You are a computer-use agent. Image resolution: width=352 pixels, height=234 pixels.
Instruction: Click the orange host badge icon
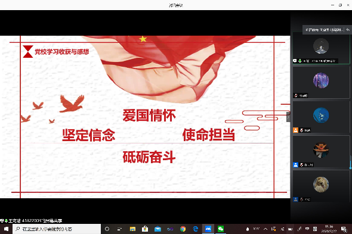click(296, 130)
